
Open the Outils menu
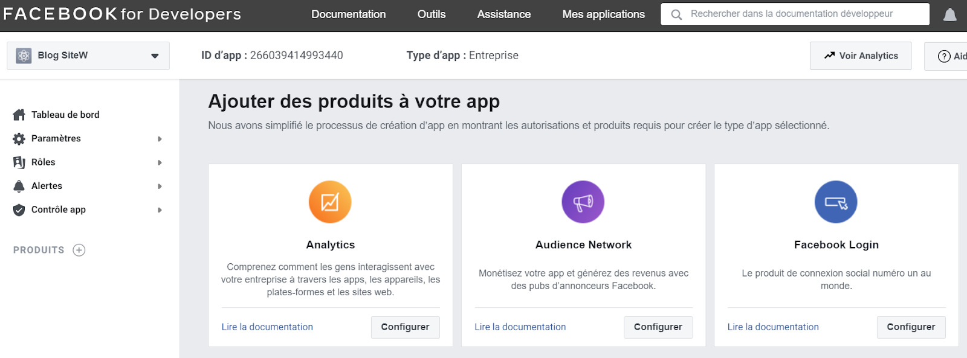click(x=432, y=14)
